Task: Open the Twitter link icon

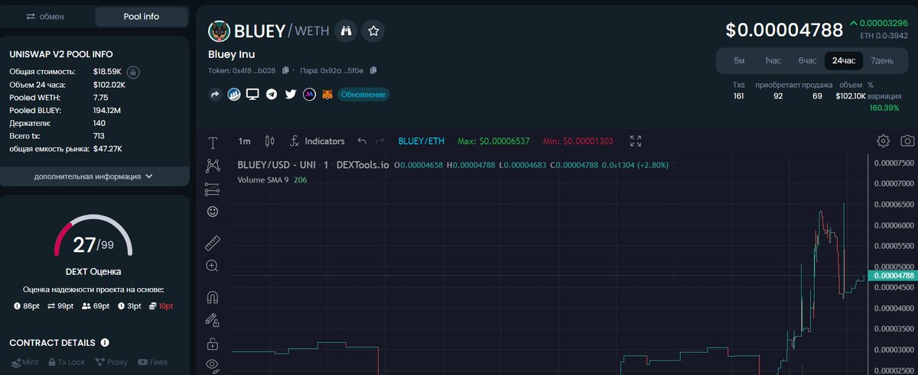Action: click(x=291, y=95)
